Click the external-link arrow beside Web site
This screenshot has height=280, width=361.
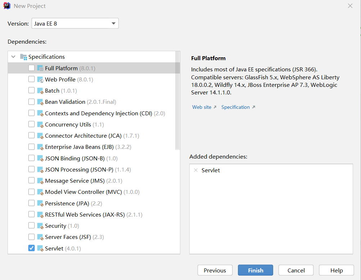click(x=215, y=107)
